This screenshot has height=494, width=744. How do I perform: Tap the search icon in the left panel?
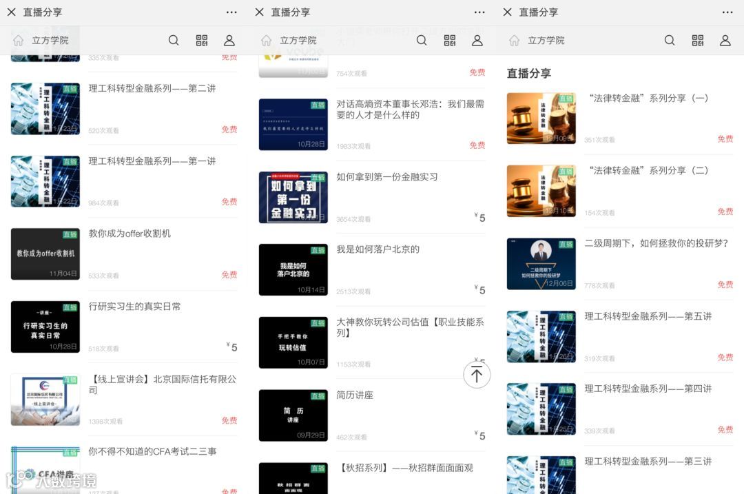click(x=174, y=41)
